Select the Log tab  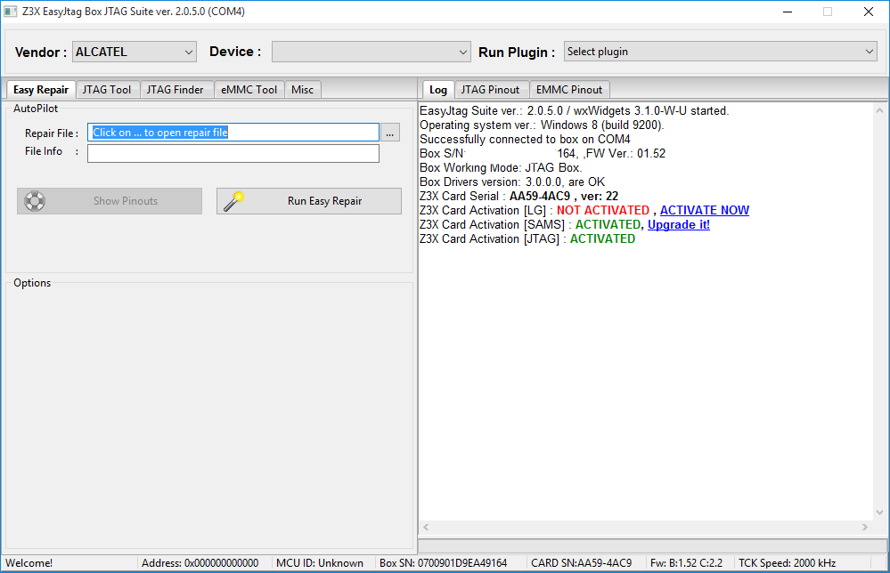[x=437, y=90]
